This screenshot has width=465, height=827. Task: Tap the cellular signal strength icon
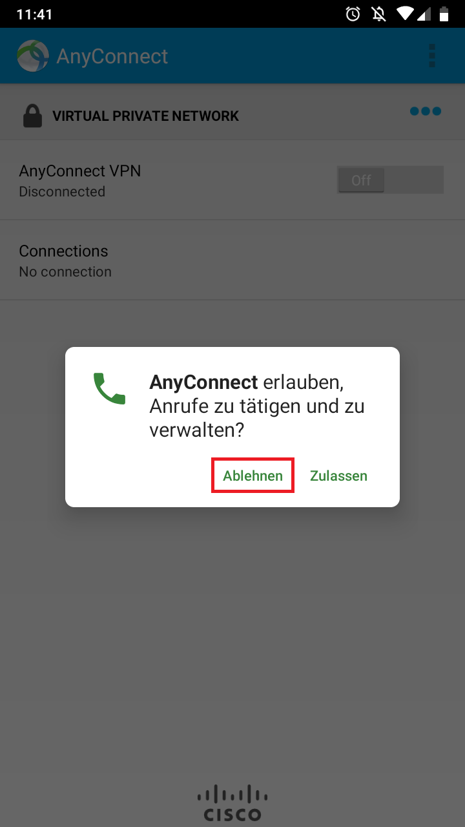pyautogui.click(x=424, y=14)
